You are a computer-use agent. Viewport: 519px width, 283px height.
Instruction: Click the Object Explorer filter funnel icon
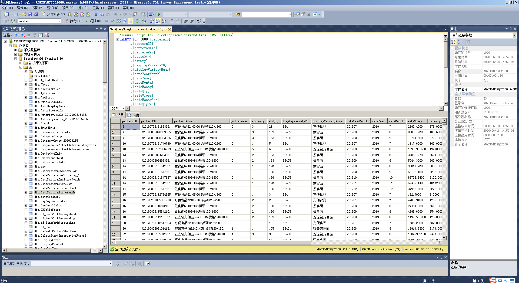pyautogui.click(x=35, y=35)
